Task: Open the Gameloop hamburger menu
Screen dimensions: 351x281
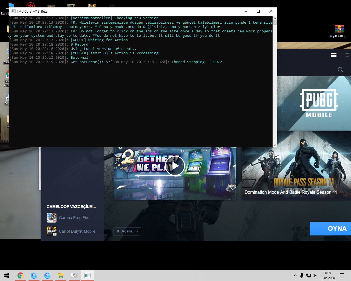Action: click(x=347, y=55)
